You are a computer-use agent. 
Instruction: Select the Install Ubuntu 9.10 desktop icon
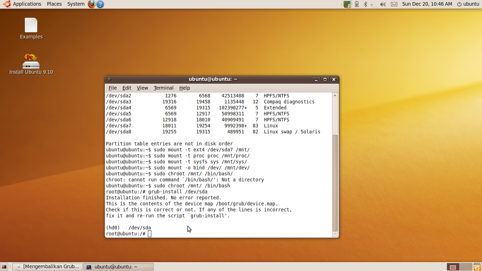tap(31, 64)
